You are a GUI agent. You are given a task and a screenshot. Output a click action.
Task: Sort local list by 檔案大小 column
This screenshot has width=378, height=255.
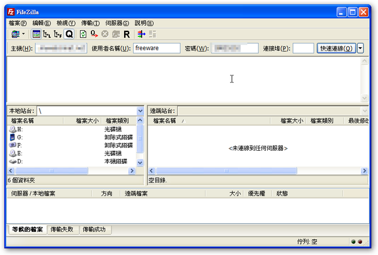click(88, 121)
